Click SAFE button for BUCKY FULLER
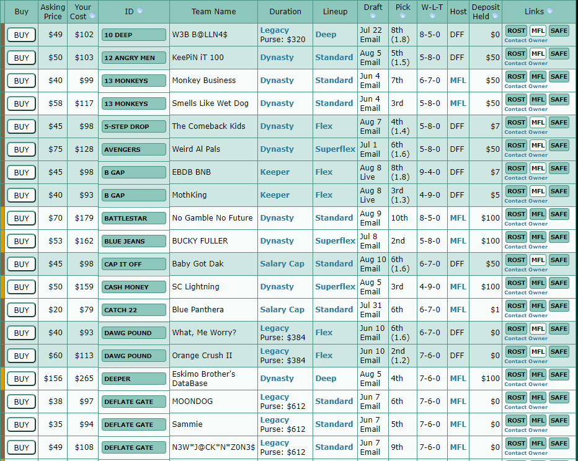Screen dimensions: 578x461 [559, 237]
